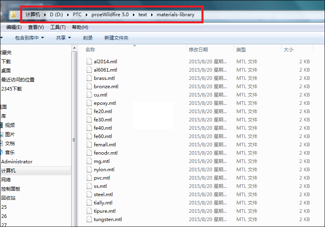Expand the arrow after 计算机 in address bar
Viewport: 325px width, 227px height.
[x=45, y=15]
